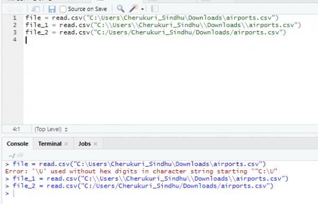
Task: Click the 4:1 cursor position indicator
Action: coord(16,129)
